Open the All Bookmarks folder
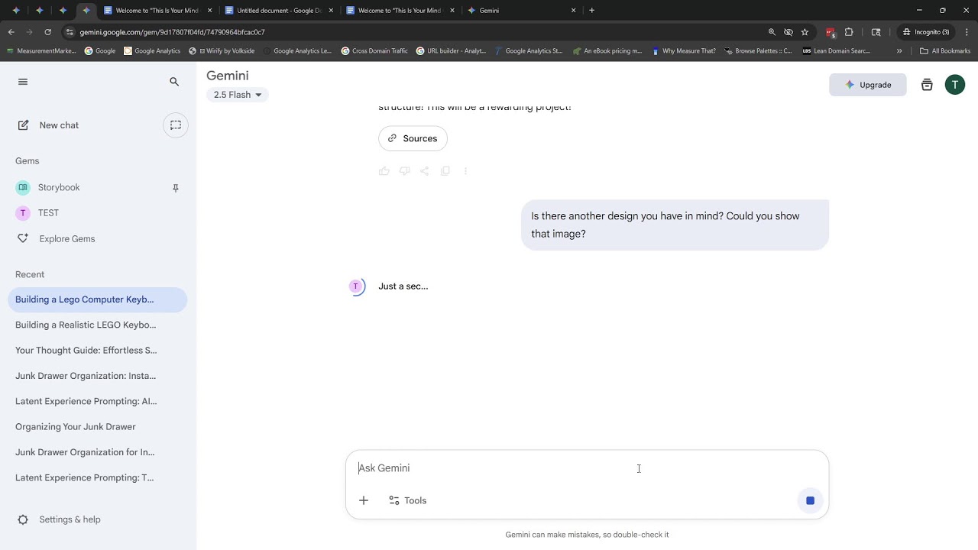 945,51
